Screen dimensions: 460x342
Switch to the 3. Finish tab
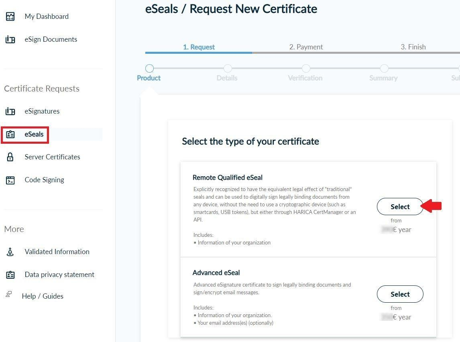click(x=413, y=47)
